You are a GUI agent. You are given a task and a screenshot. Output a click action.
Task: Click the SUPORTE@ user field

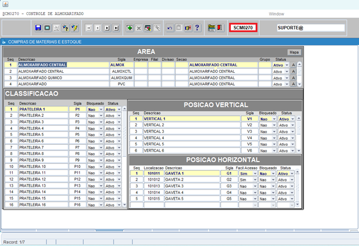coord(311,28)
